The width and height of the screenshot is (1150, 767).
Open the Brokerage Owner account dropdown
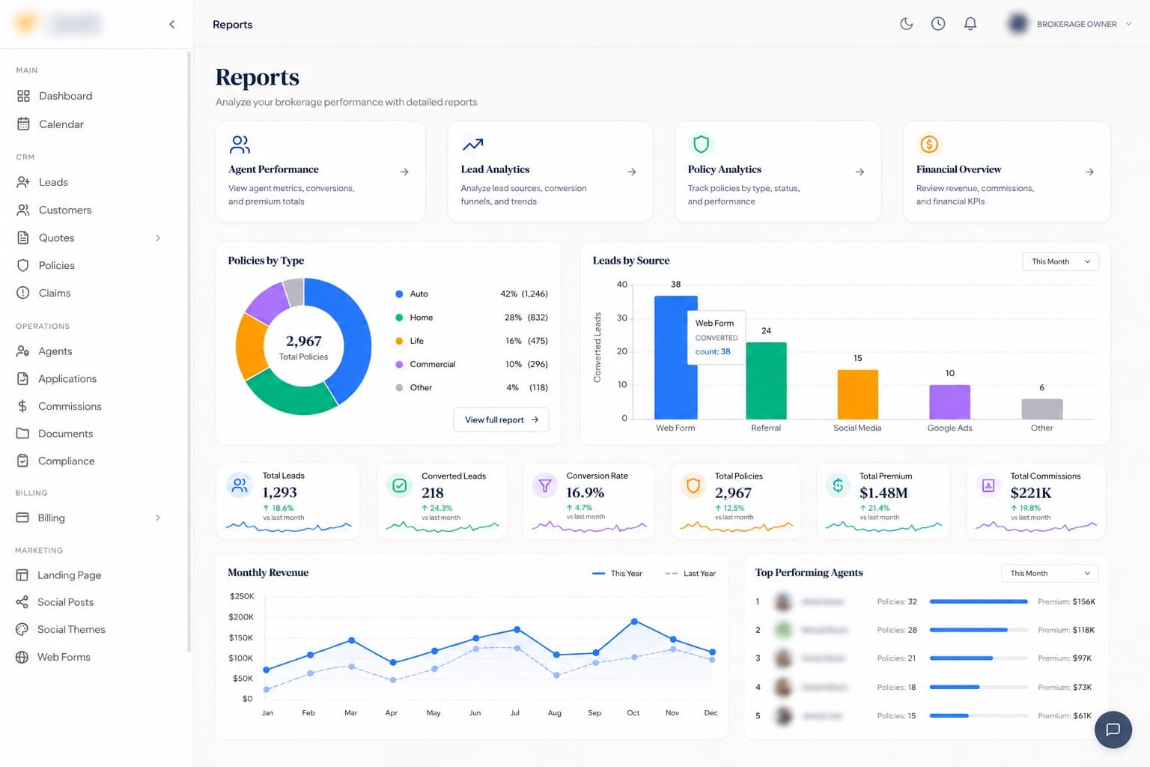[x=1069, y=24]
